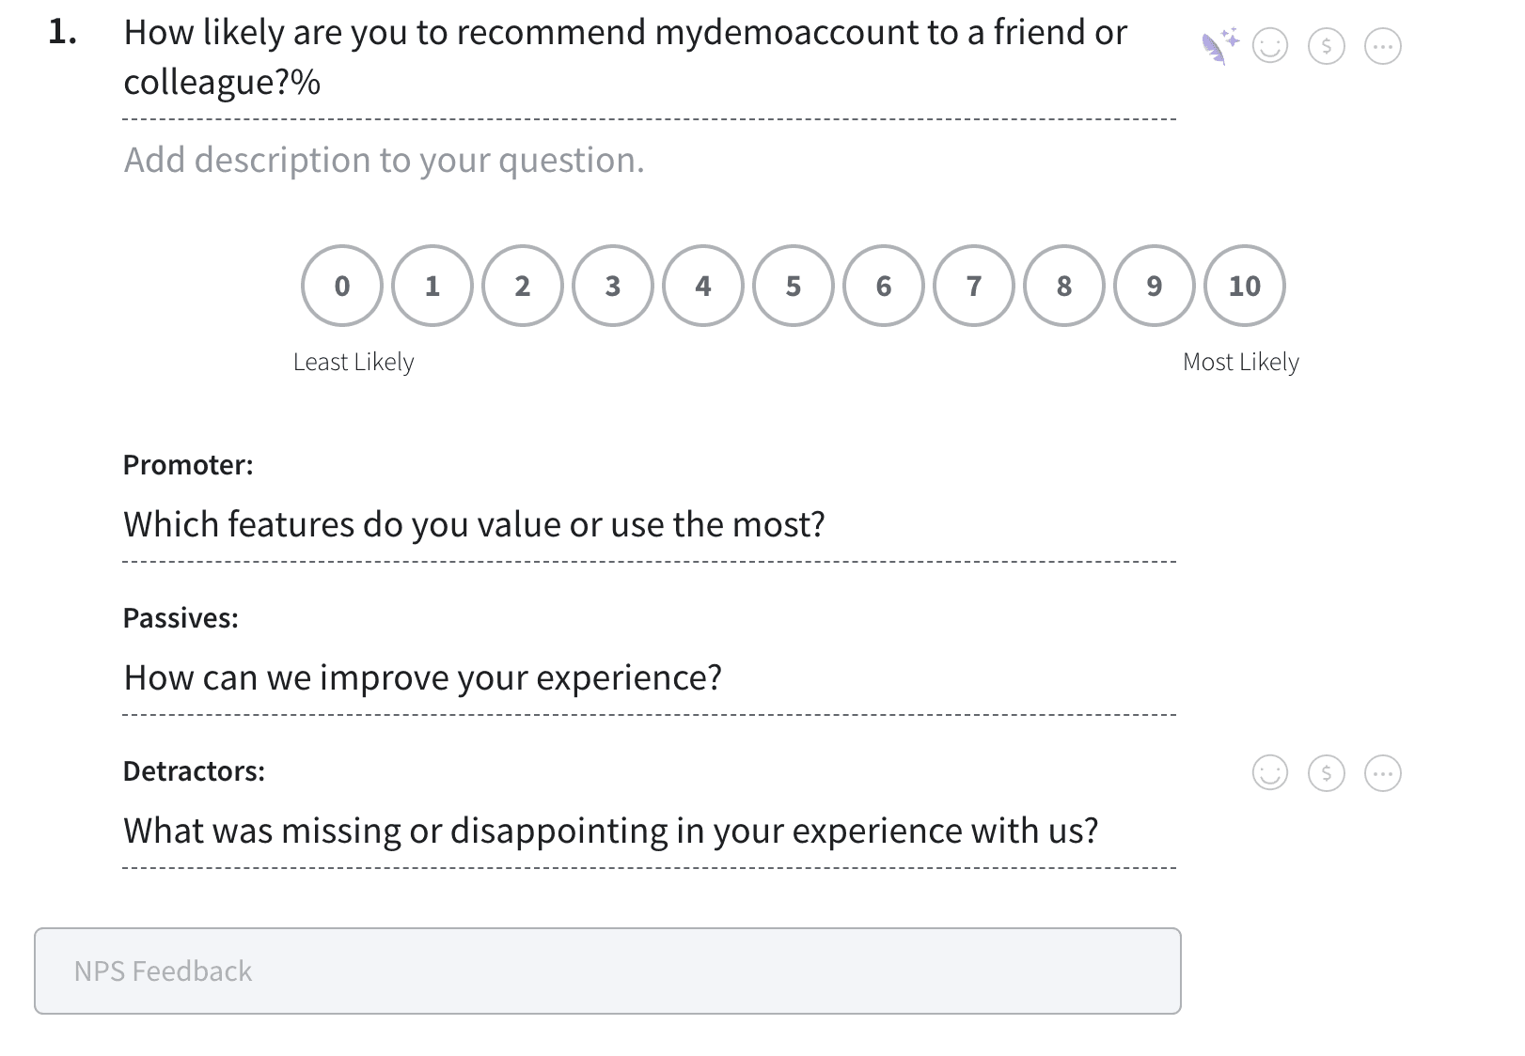Screen dimensions: 1525x1056
Task: Select rating 0 on NPS scale
Action: click(x=342, y=286)
